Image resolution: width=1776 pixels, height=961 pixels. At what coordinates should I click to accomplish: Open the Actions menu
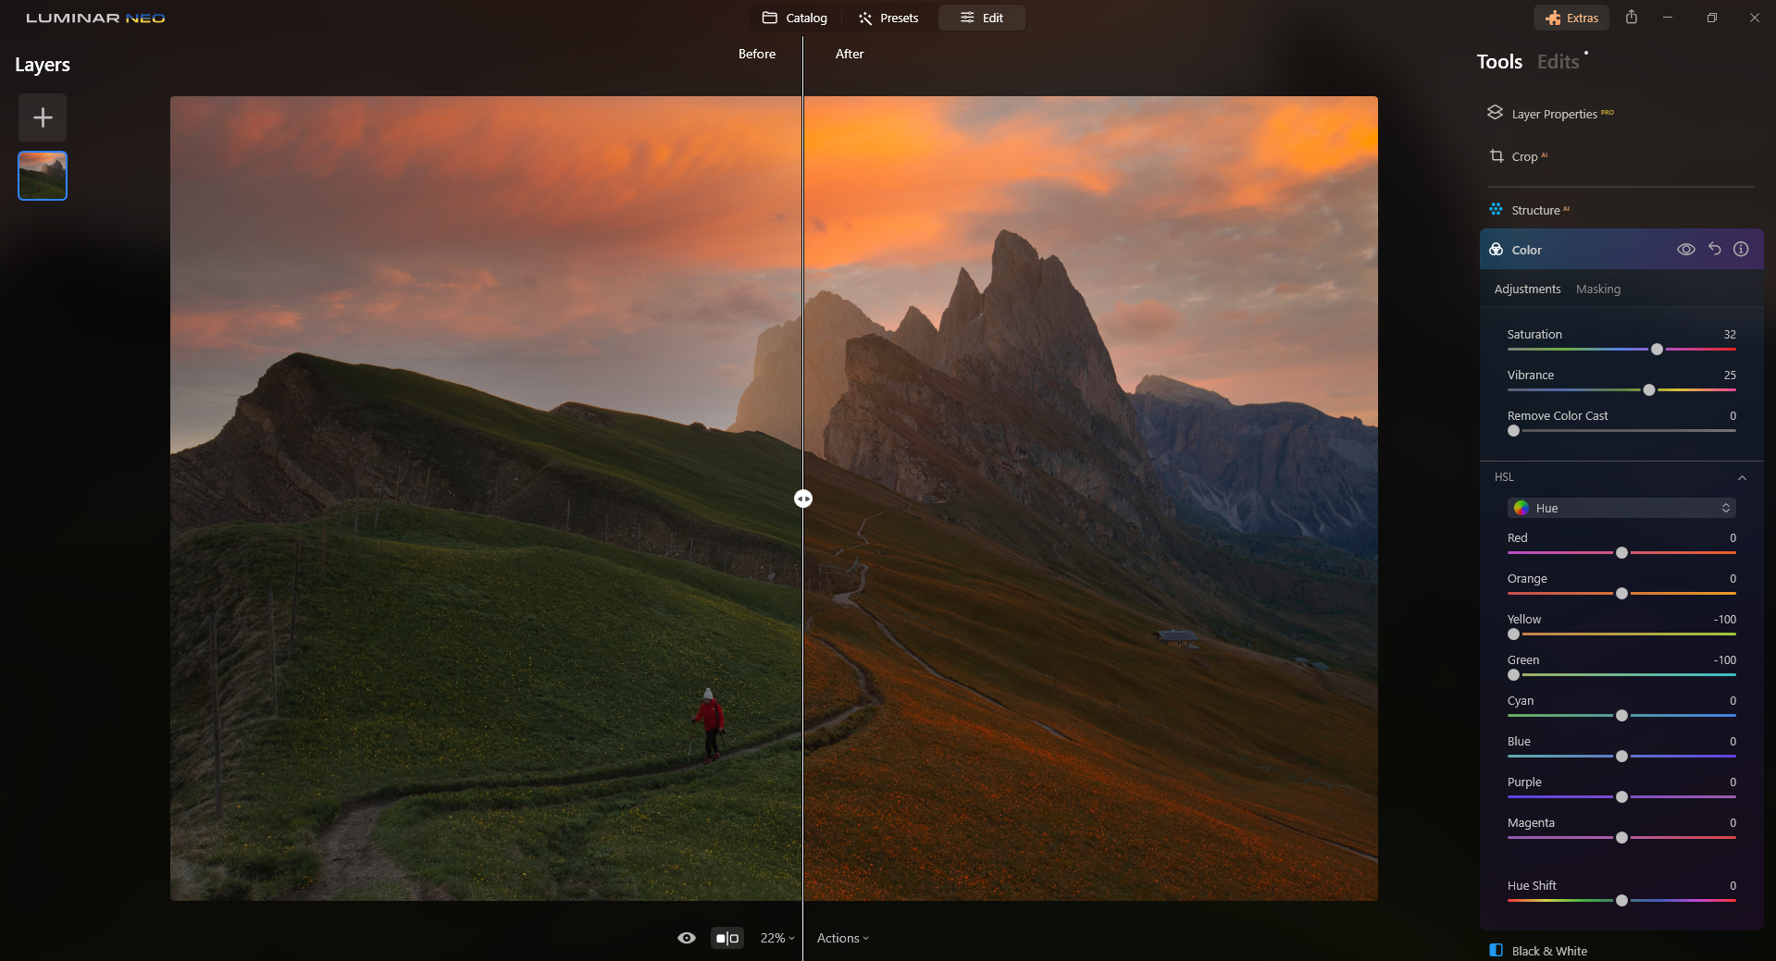click(842, 938)
